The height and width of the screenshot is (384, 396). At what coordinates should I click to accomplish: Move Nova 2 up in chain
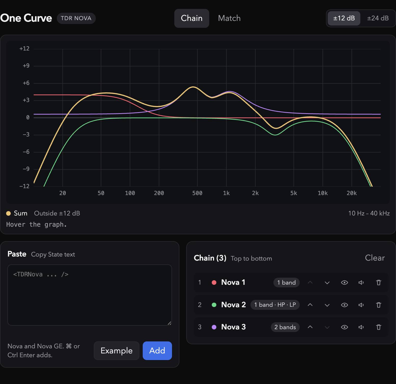tap(310, 305)
